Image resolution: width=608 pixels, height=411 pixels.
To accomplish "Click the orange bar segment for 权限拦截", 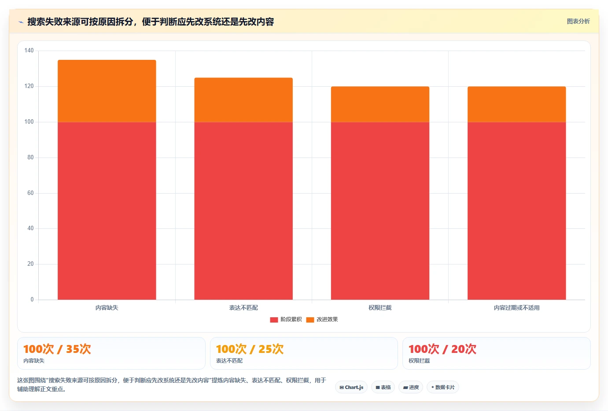I will tap(380, 104).
